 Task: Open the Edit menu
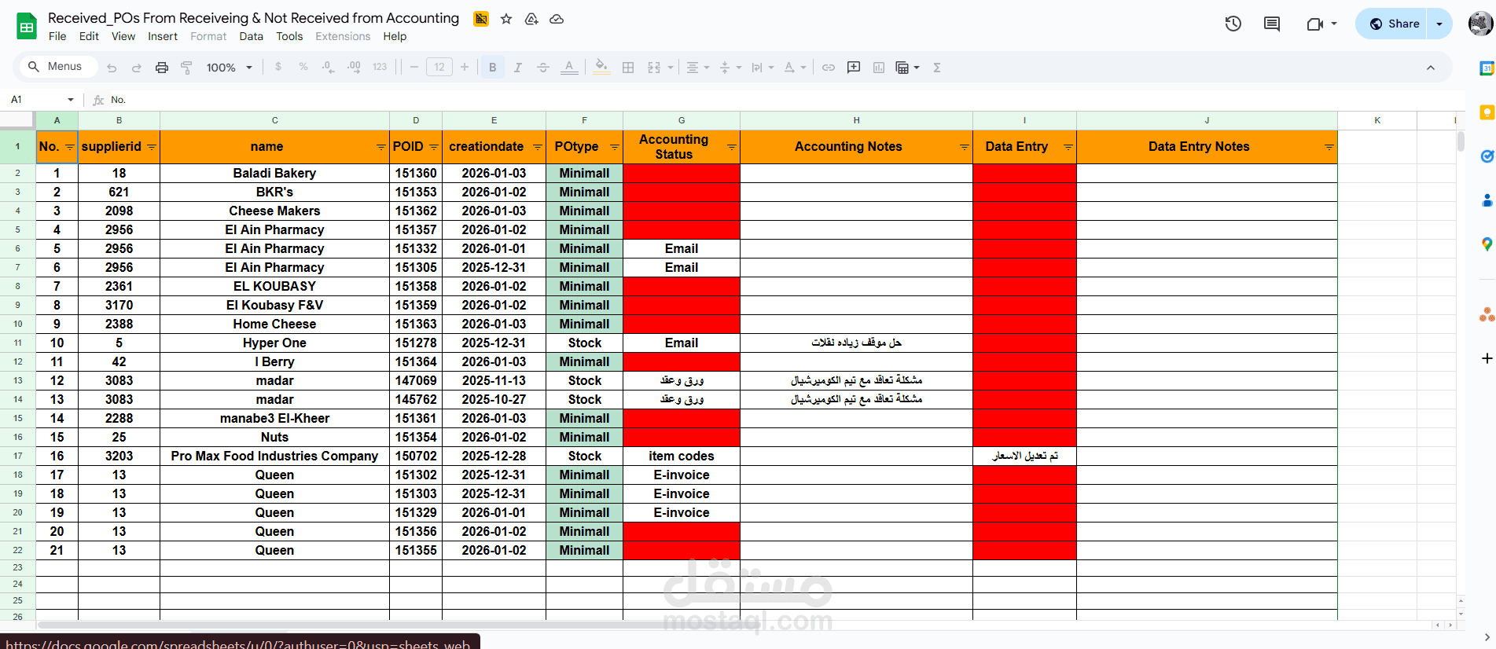tap(89, 36)
